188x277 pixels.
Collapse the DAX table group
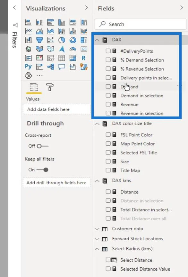click(x=97, y=40)
